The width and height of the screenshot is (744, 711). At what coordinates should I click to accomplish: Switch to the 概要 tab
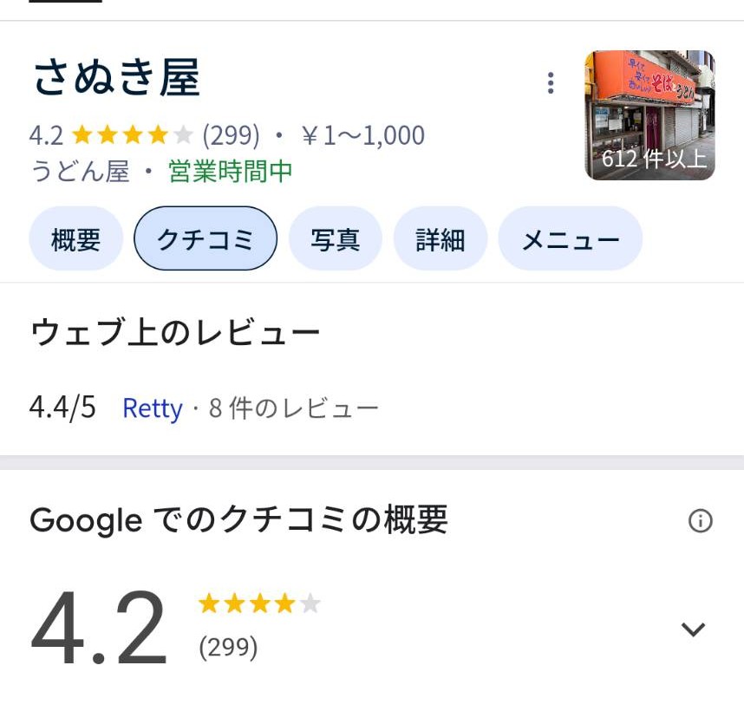point(76,238)
